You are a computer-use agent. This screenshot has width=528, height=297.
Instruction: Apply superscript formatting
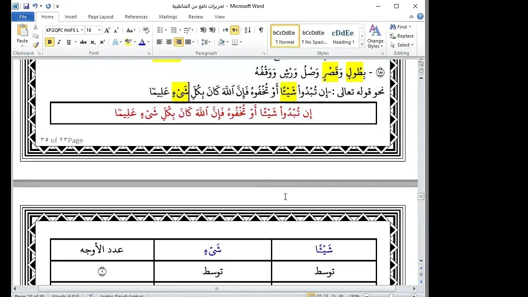(102, 42)
